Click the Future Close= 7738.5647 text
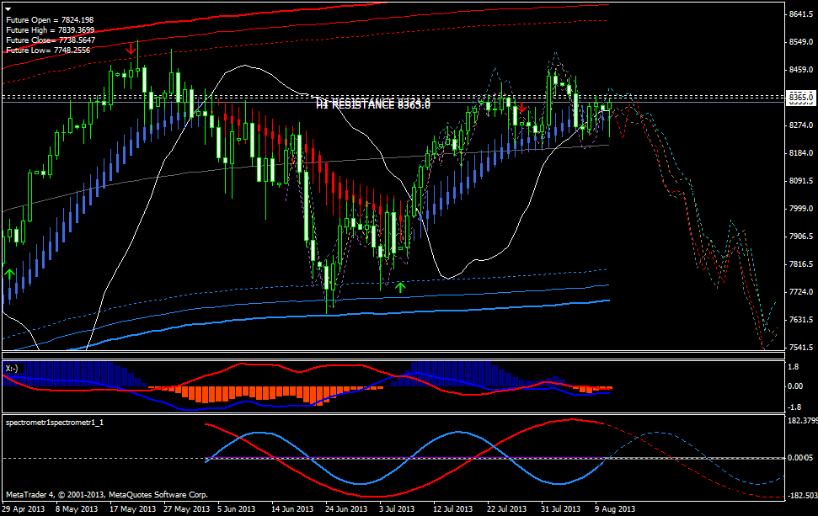Viewport: 818px width, 516px height. pos(51,40)
